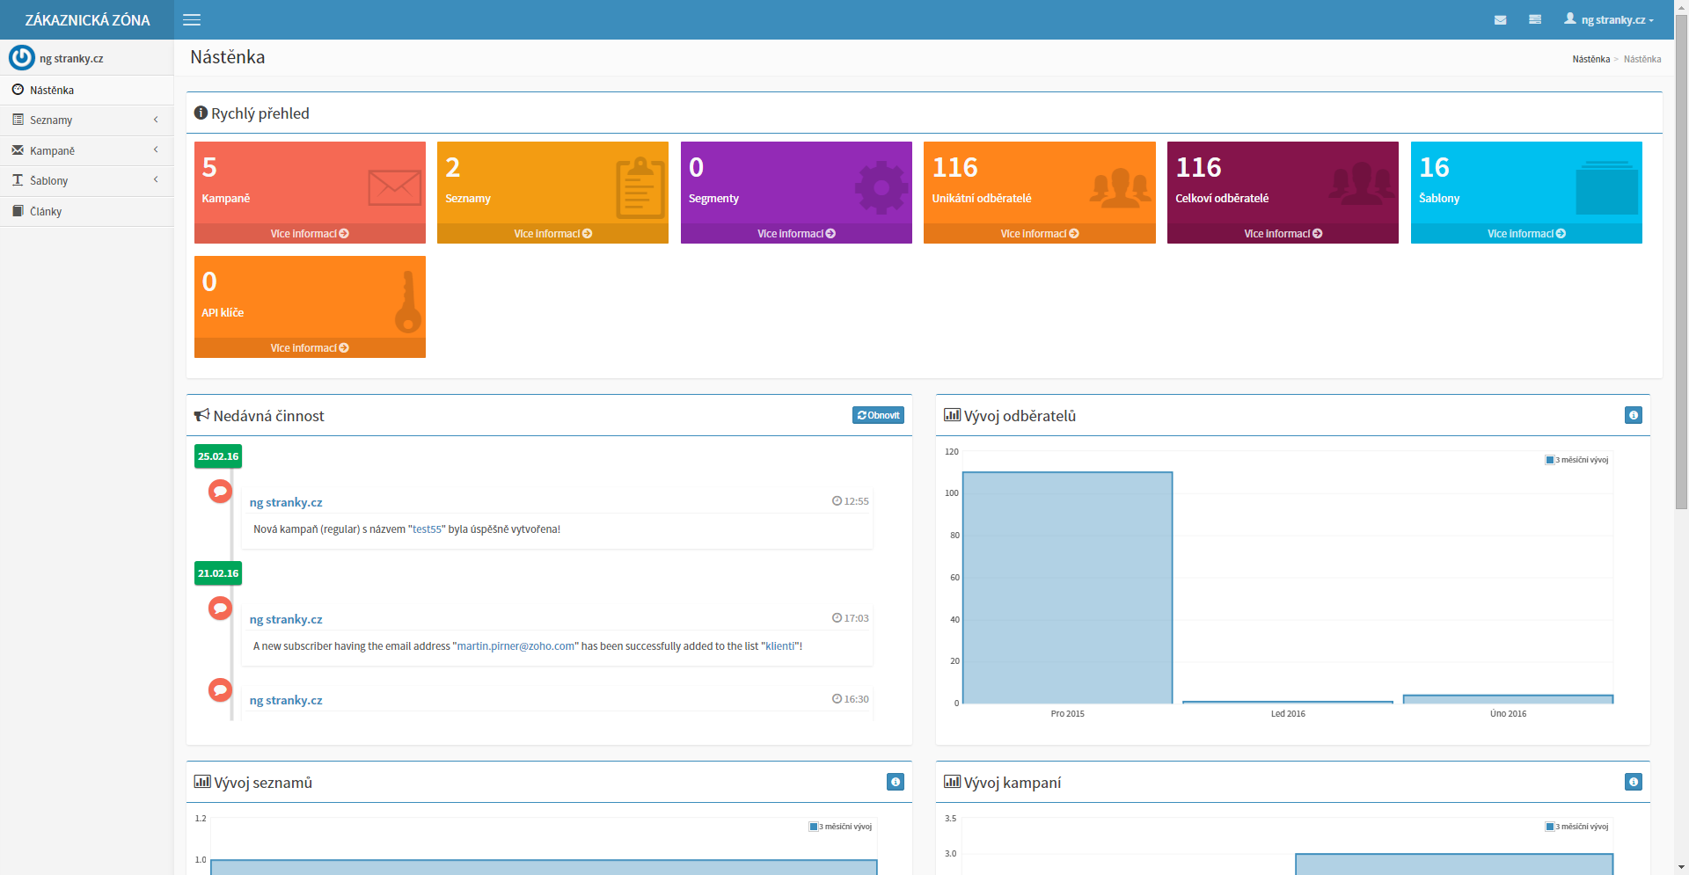Click the Obnovit refresh button
The width and height of the screenshot is (1689, 875).
(x=878, y=415)
